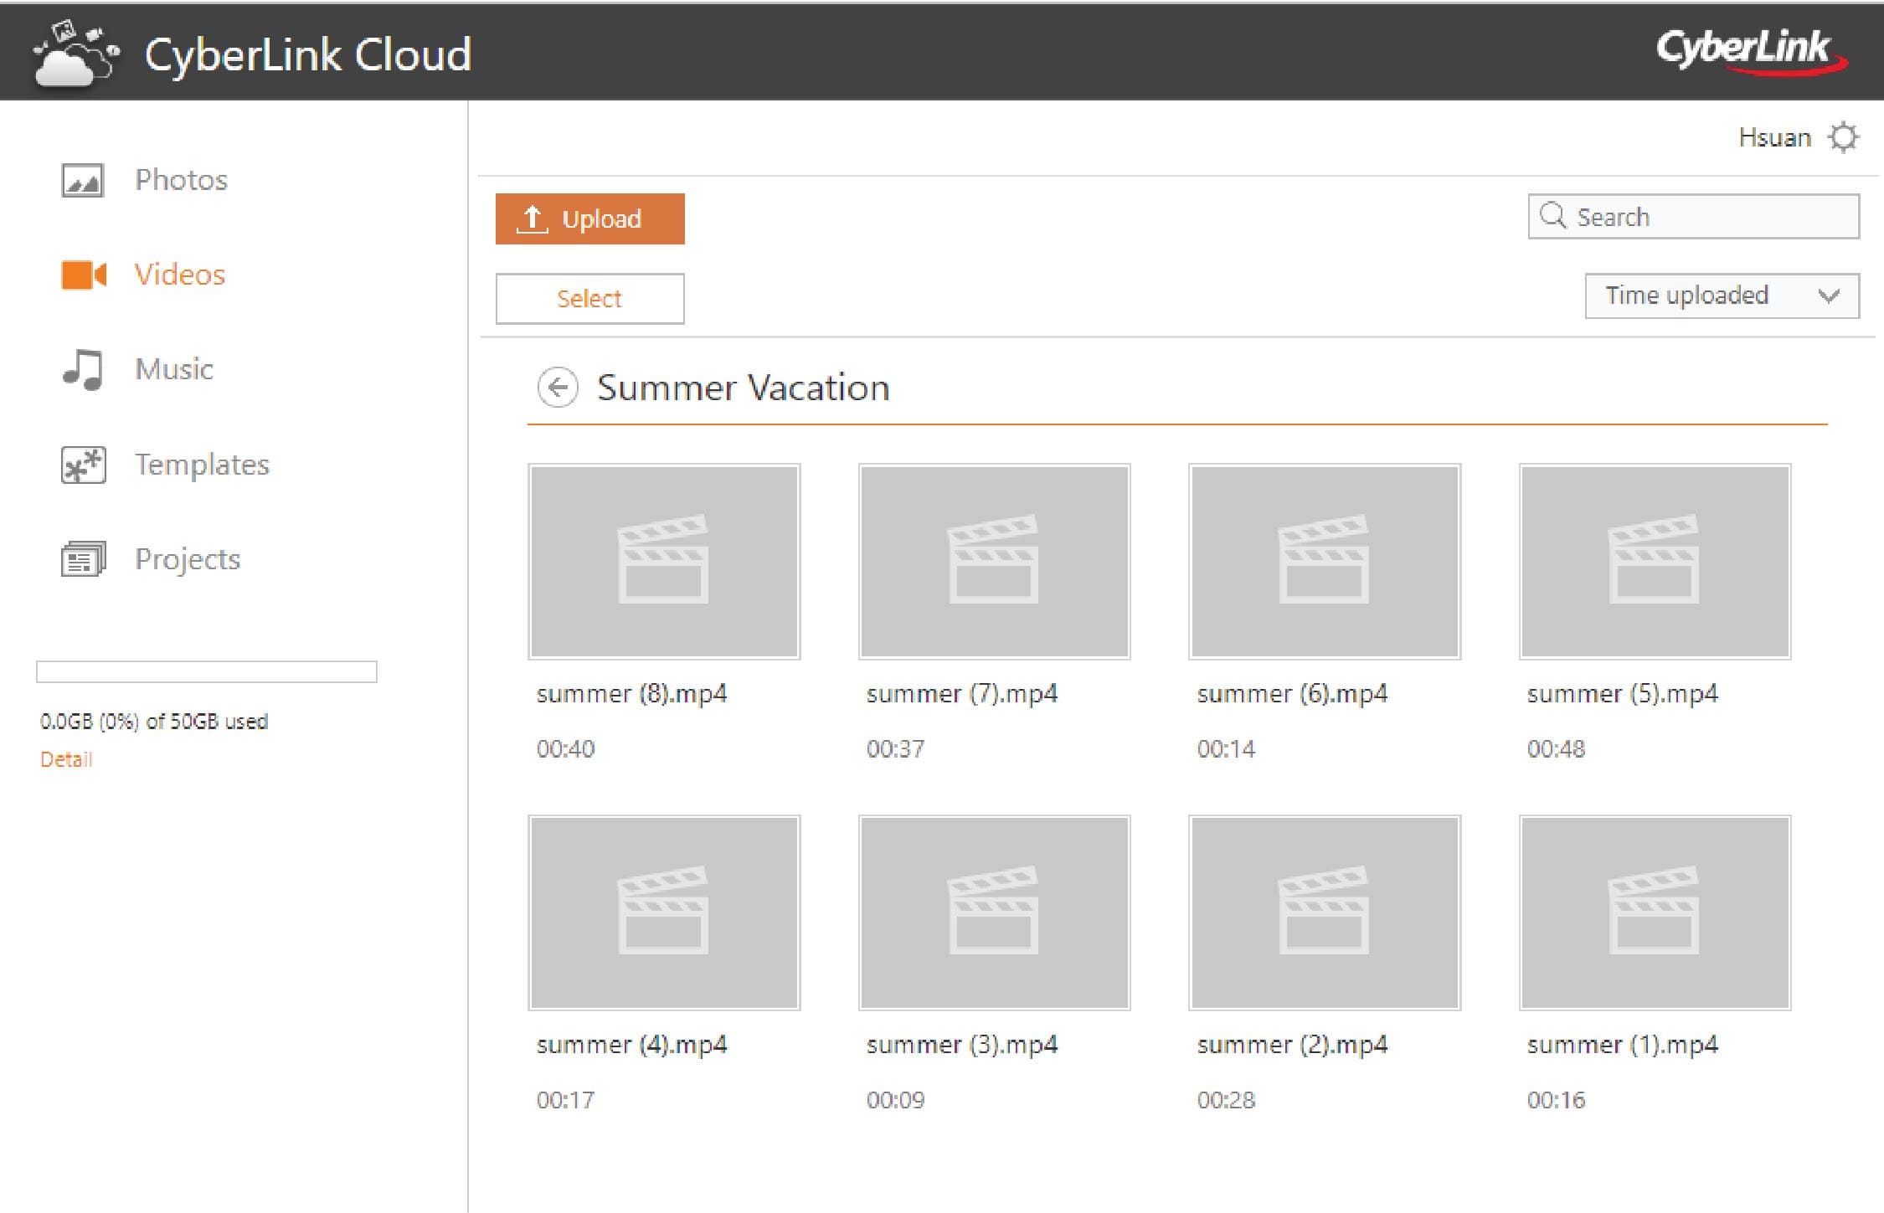
Task: Open the summer (5).mp4 thumbnail
Action: 1655,562
